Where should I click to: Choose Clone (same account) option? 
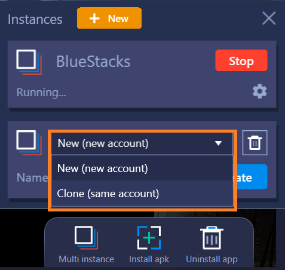click(142, 194)
